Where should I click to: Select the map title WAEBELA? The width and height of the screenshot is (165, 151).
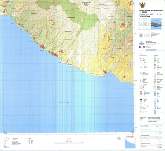click(144, 16)
